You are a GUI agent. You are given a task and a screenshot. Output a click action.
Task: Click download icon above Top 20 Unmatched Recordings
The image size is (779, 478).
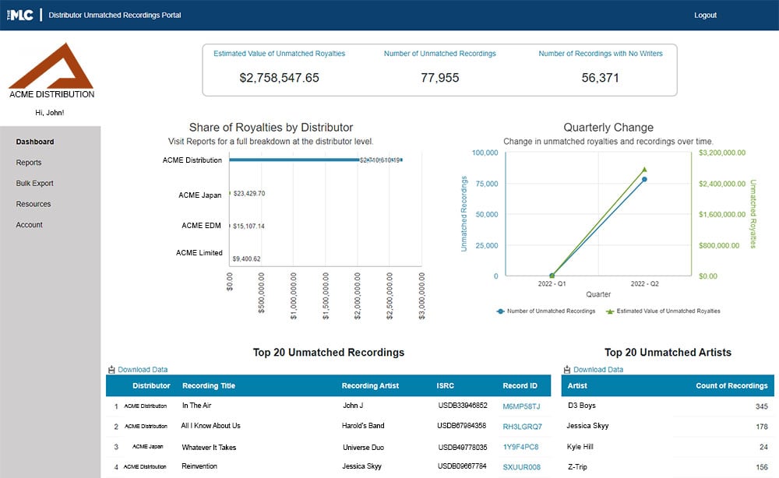111,370
